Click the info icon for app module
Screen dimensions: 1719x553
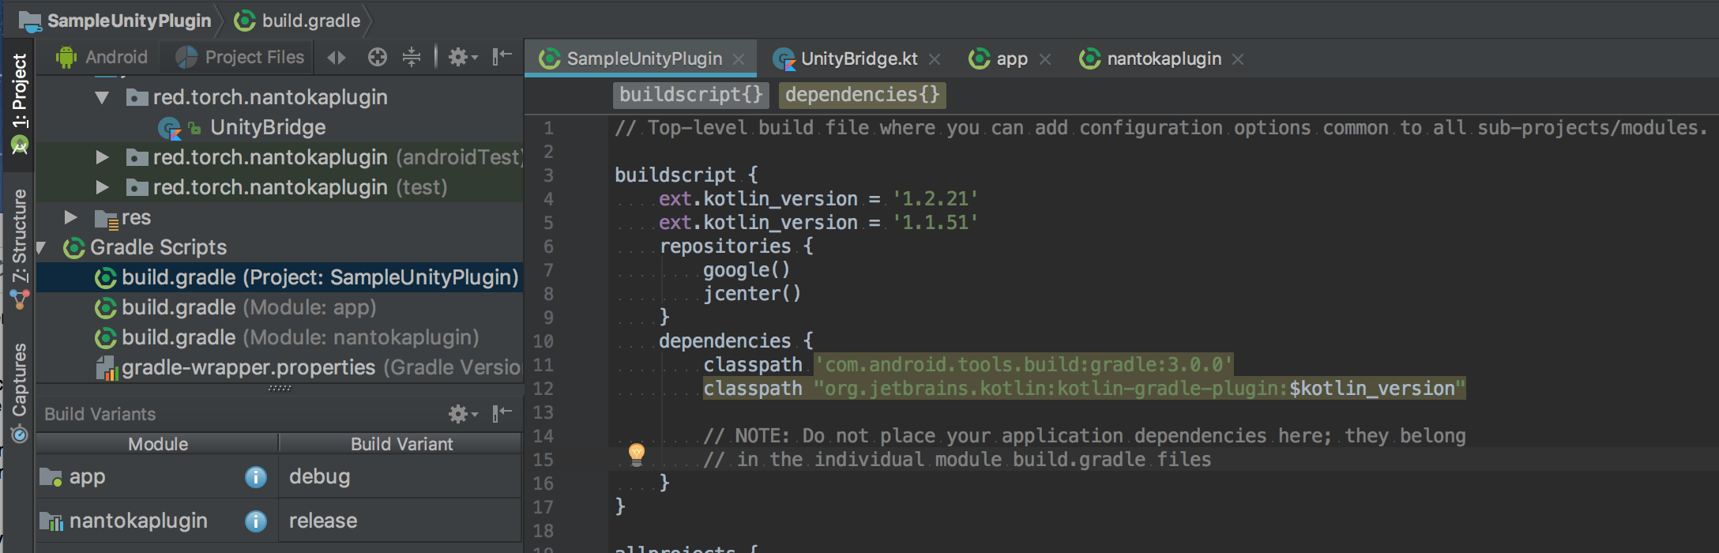coord(256,477)
